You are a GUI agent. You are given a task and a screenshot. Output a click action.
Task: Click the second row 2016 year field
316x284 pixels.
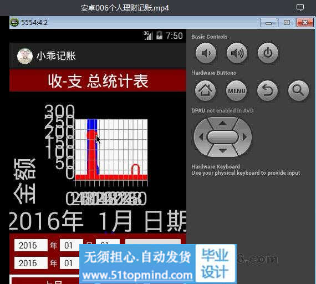tap(31, 263)
